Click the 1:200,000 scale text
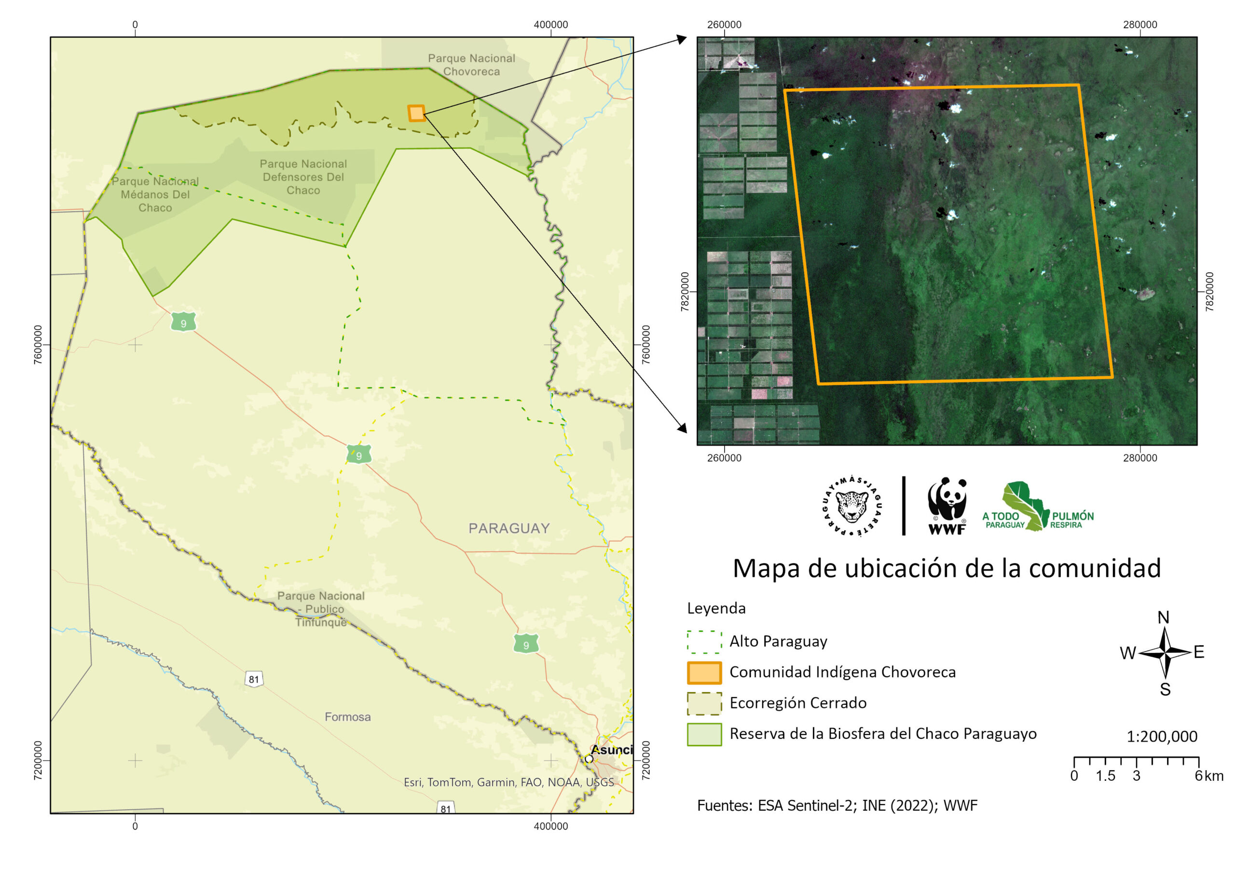 [1161, 737]
